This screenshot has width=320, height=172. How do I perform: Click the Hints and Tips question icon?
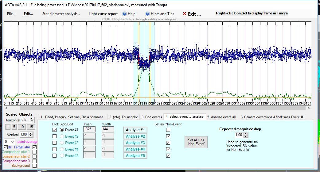point(147,14)
